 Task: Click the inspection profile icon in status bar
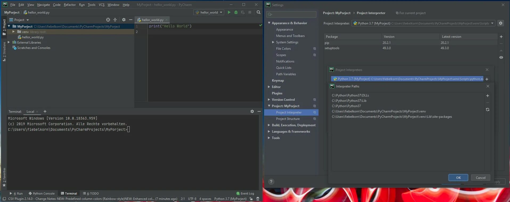258,199
